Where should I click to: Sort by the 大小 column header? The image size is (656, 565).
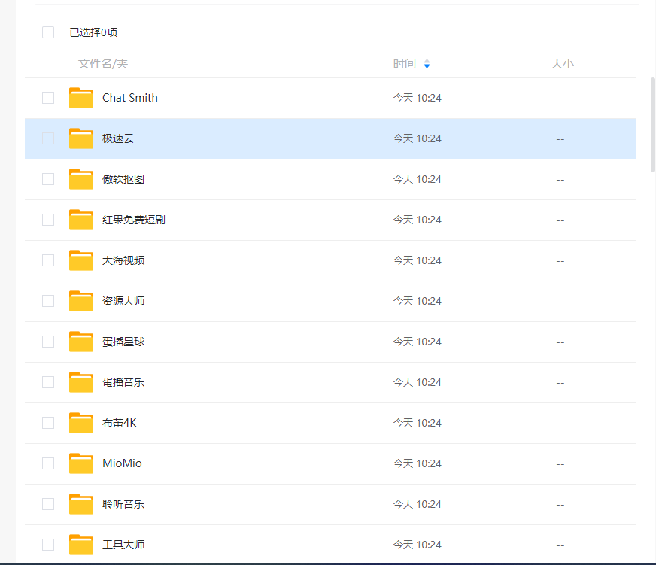[x=562, y=64]
